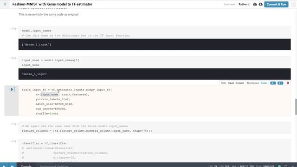Screen dimensions: 297x167
Task: Click the y=train_labels_1hot line
Action: point(53,99)
